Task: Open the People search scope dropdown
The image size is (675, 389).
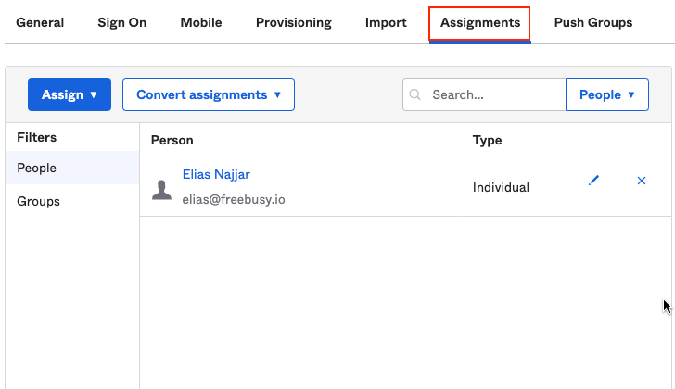Action: click(x=607, y=94)
